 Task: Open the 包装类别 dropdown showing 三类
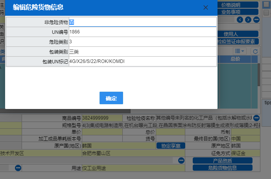click(142, 52)
